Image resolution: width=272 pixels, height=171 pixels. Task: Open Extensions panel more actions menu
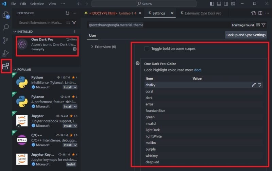click(74, 13)
